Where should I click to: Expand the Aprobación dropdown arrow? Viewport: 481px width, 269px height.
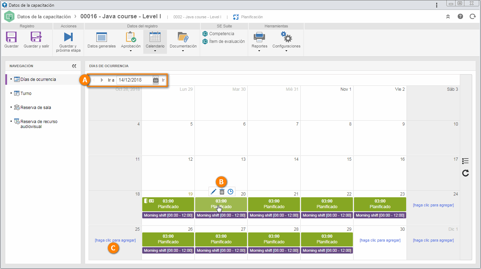point(131,51)
